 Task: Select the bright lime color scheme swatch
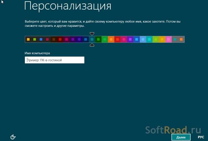tap(156, 39)
